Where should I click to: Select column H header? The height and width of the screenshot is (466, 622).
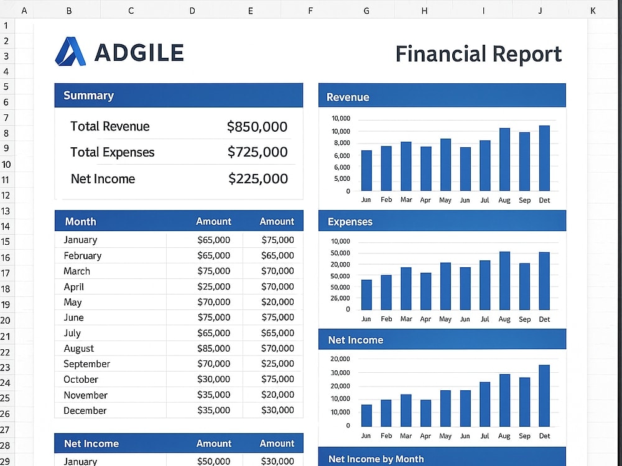(x=424, y=11)
